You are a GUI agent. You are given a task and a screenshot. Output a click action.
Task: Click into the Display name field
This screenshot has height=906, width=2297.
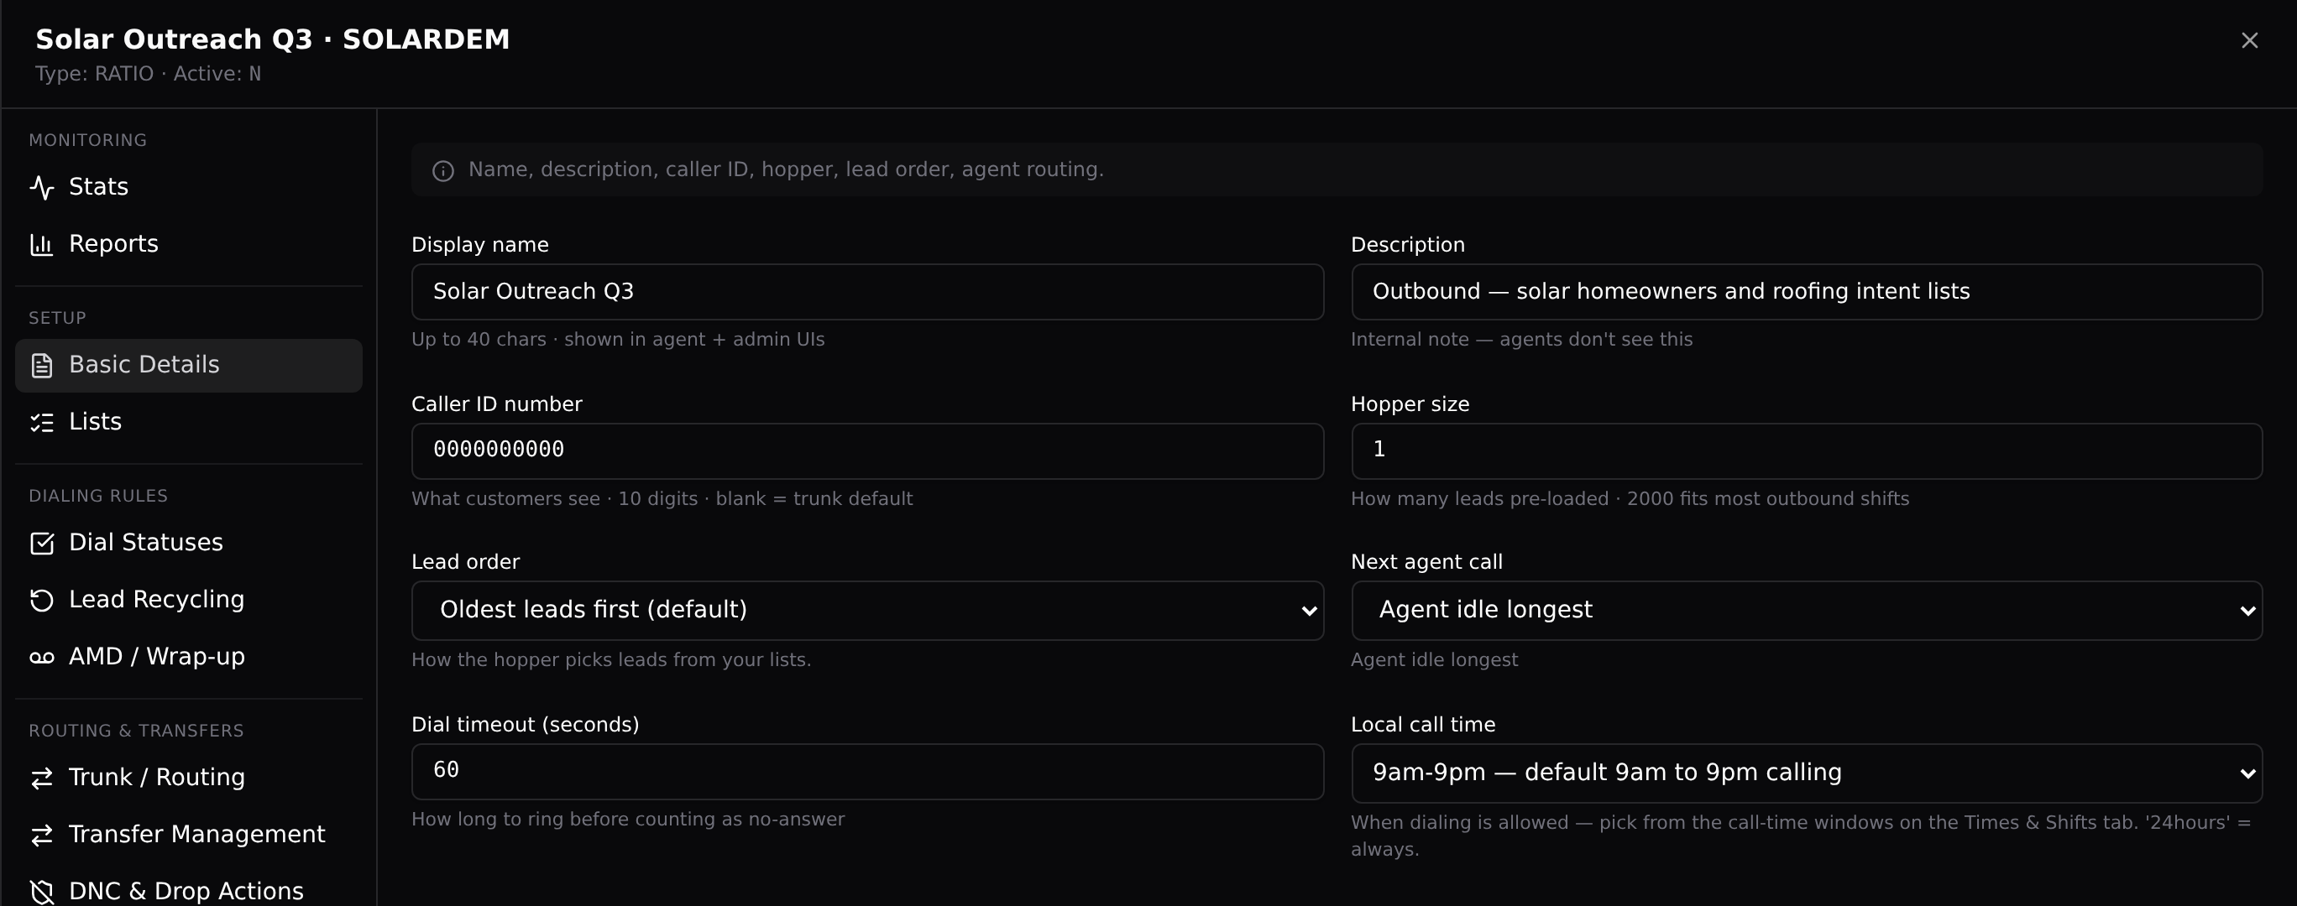(866, 292)
